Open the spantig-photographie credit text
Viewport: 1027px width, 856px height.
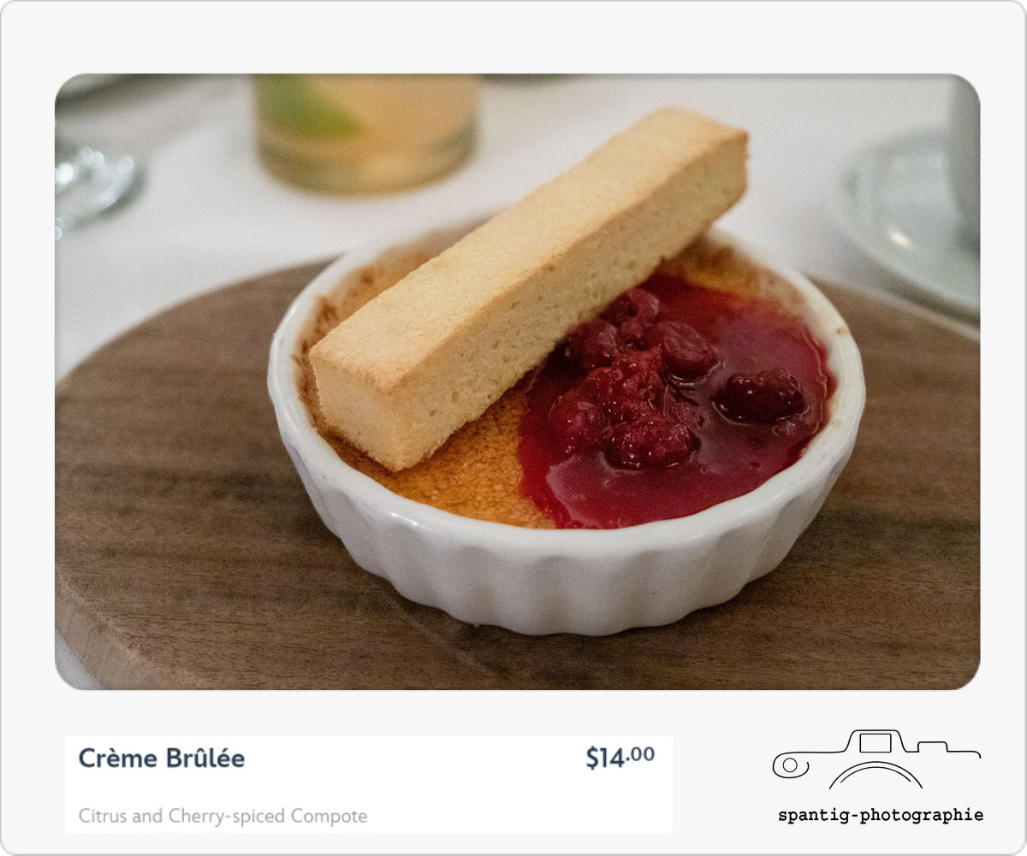[x=881, y=815]
